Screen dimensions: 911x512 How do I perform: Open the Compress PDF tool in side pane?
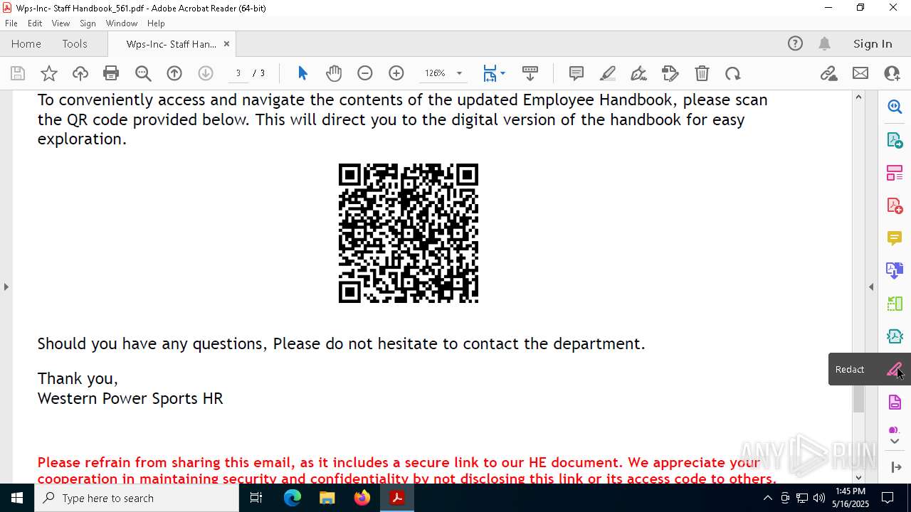(x=895, y=336)
